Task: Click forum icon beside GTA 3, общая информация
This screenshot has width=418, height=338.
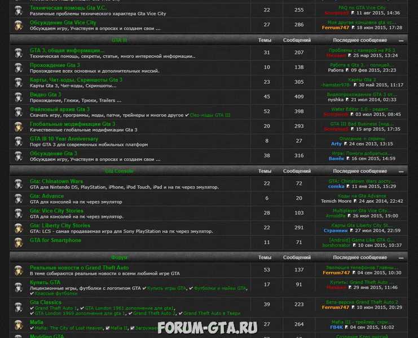Action: tap(19, 53)
